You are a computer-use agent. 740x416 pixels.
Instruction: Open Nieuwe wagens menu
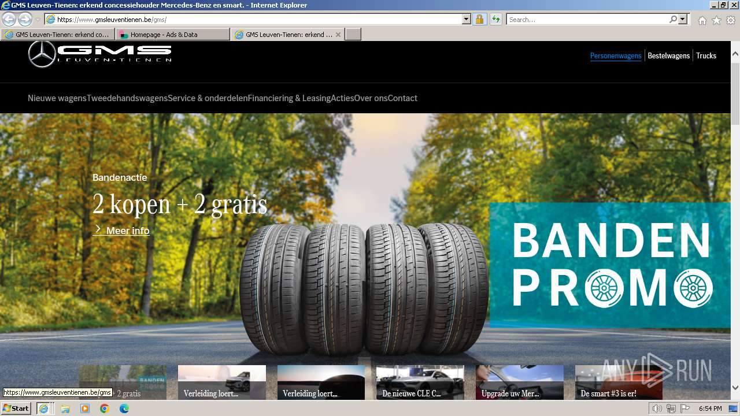coord(57,98)
